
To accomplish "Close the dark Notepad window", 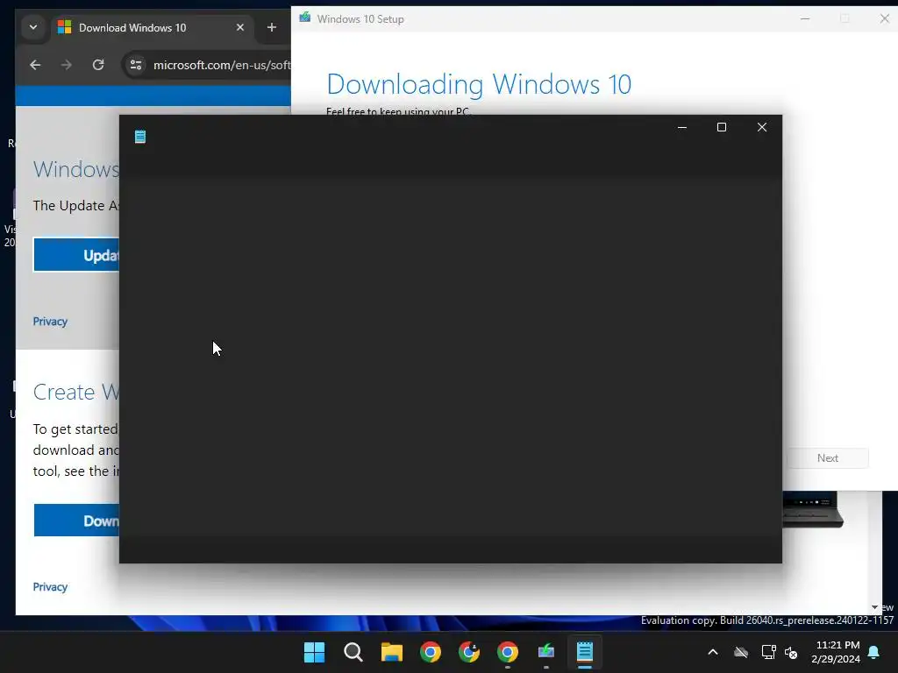I will pyautogui.click(x=762, y=127).
